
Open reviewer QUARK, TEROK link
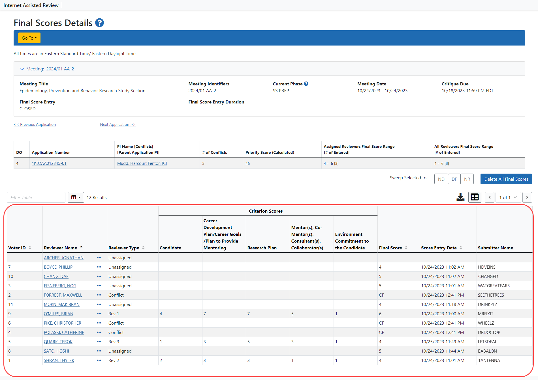click(58, 342)
